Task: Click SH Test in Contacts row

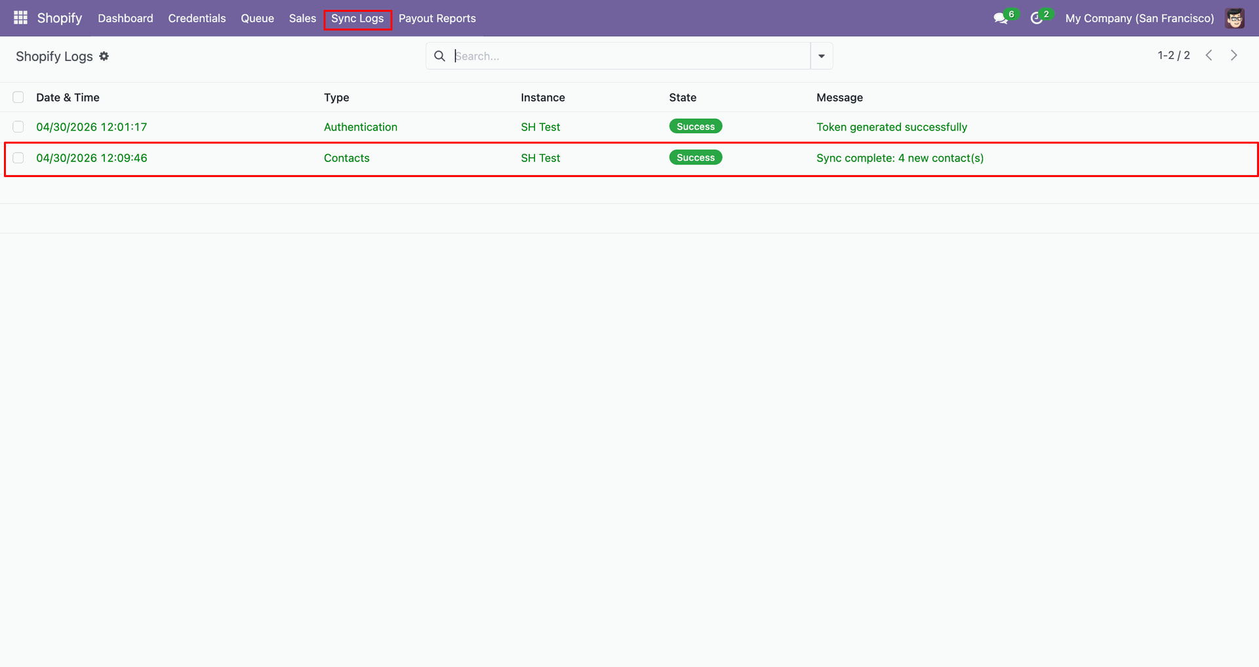Action: click(x=540, y=158)
